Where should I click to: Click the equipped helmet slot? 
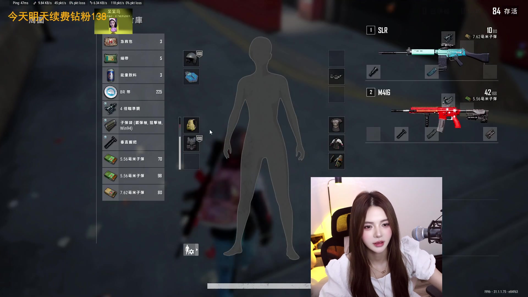click(x=191, y=58)
